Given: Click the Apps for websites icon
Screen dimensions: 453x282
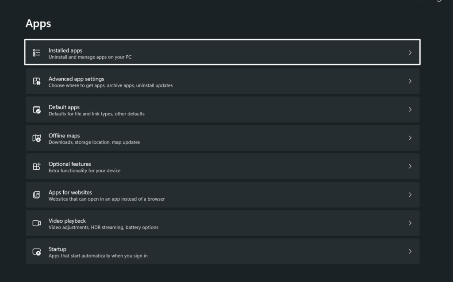Looking at the screenshot, I should [x=37, y=194].
